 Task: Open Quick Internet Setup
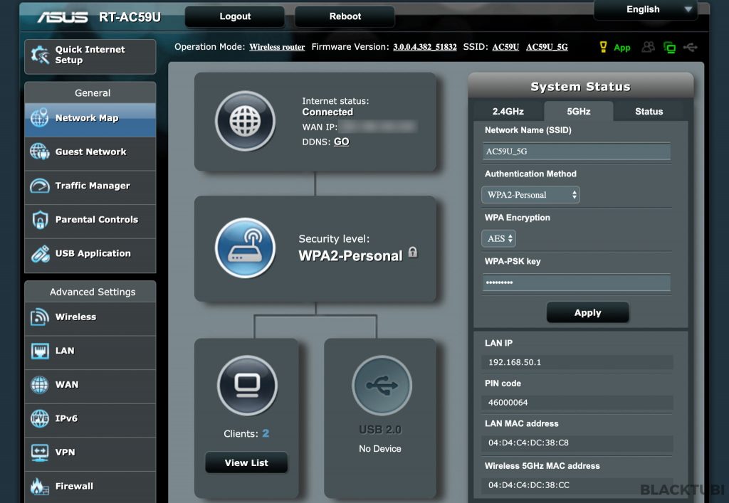coord(90,55)
